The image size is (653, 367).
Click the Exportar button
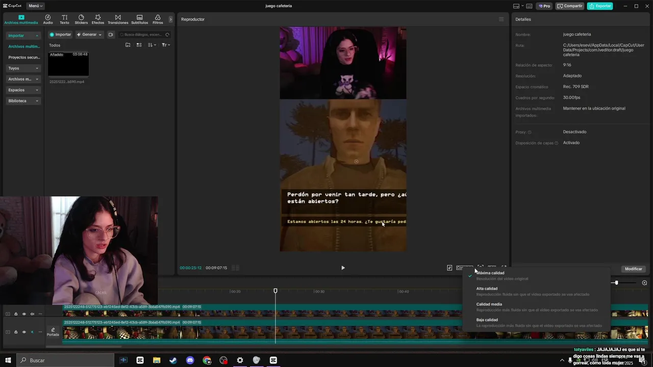(x=600, y=6)
